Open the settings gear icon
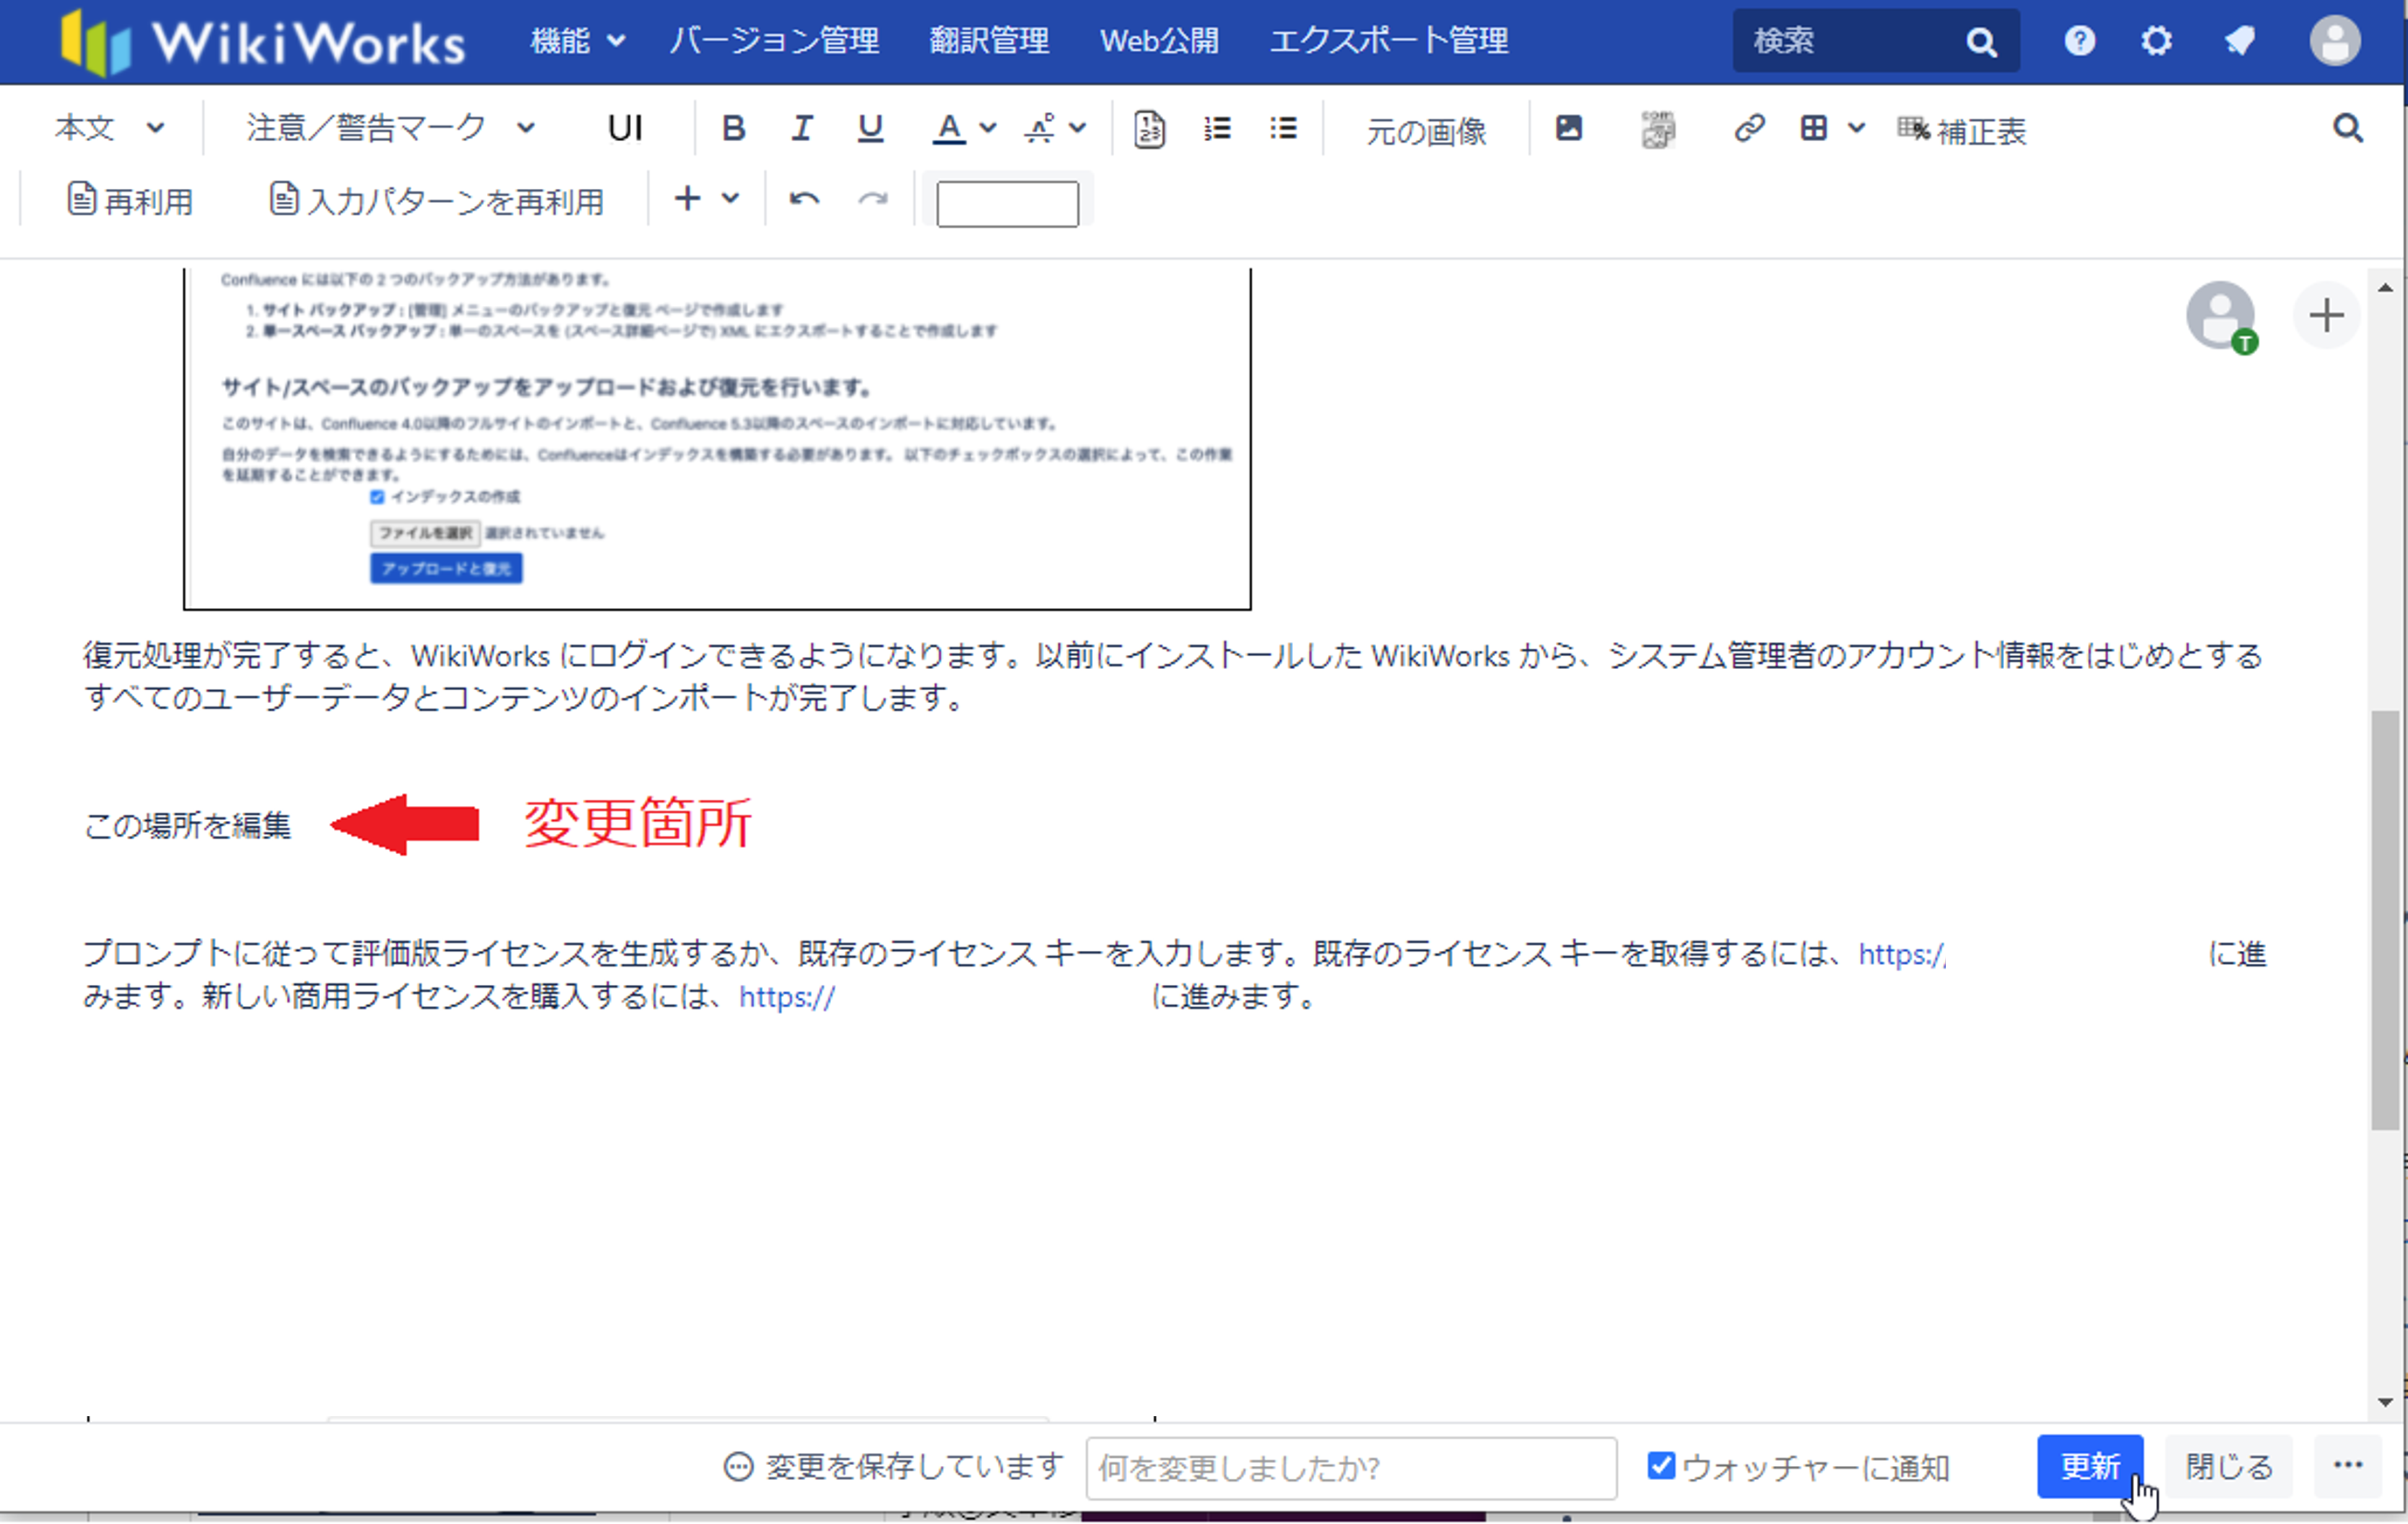The width and height of the screenshot is (2408, 1524). click(x=2157, y=41)
